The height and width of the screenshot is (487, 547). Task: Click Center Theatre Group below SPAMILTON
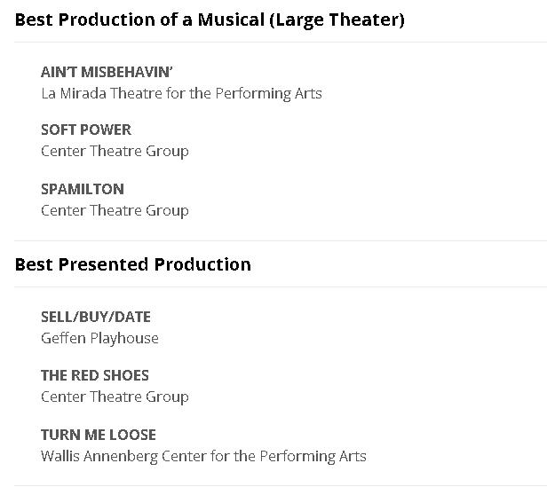pos(115,210)
